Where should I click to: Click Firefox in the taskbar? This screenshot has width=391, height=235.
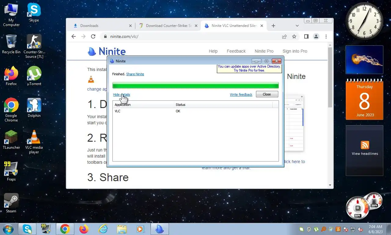pyautogui.click(x=84, y=229)
